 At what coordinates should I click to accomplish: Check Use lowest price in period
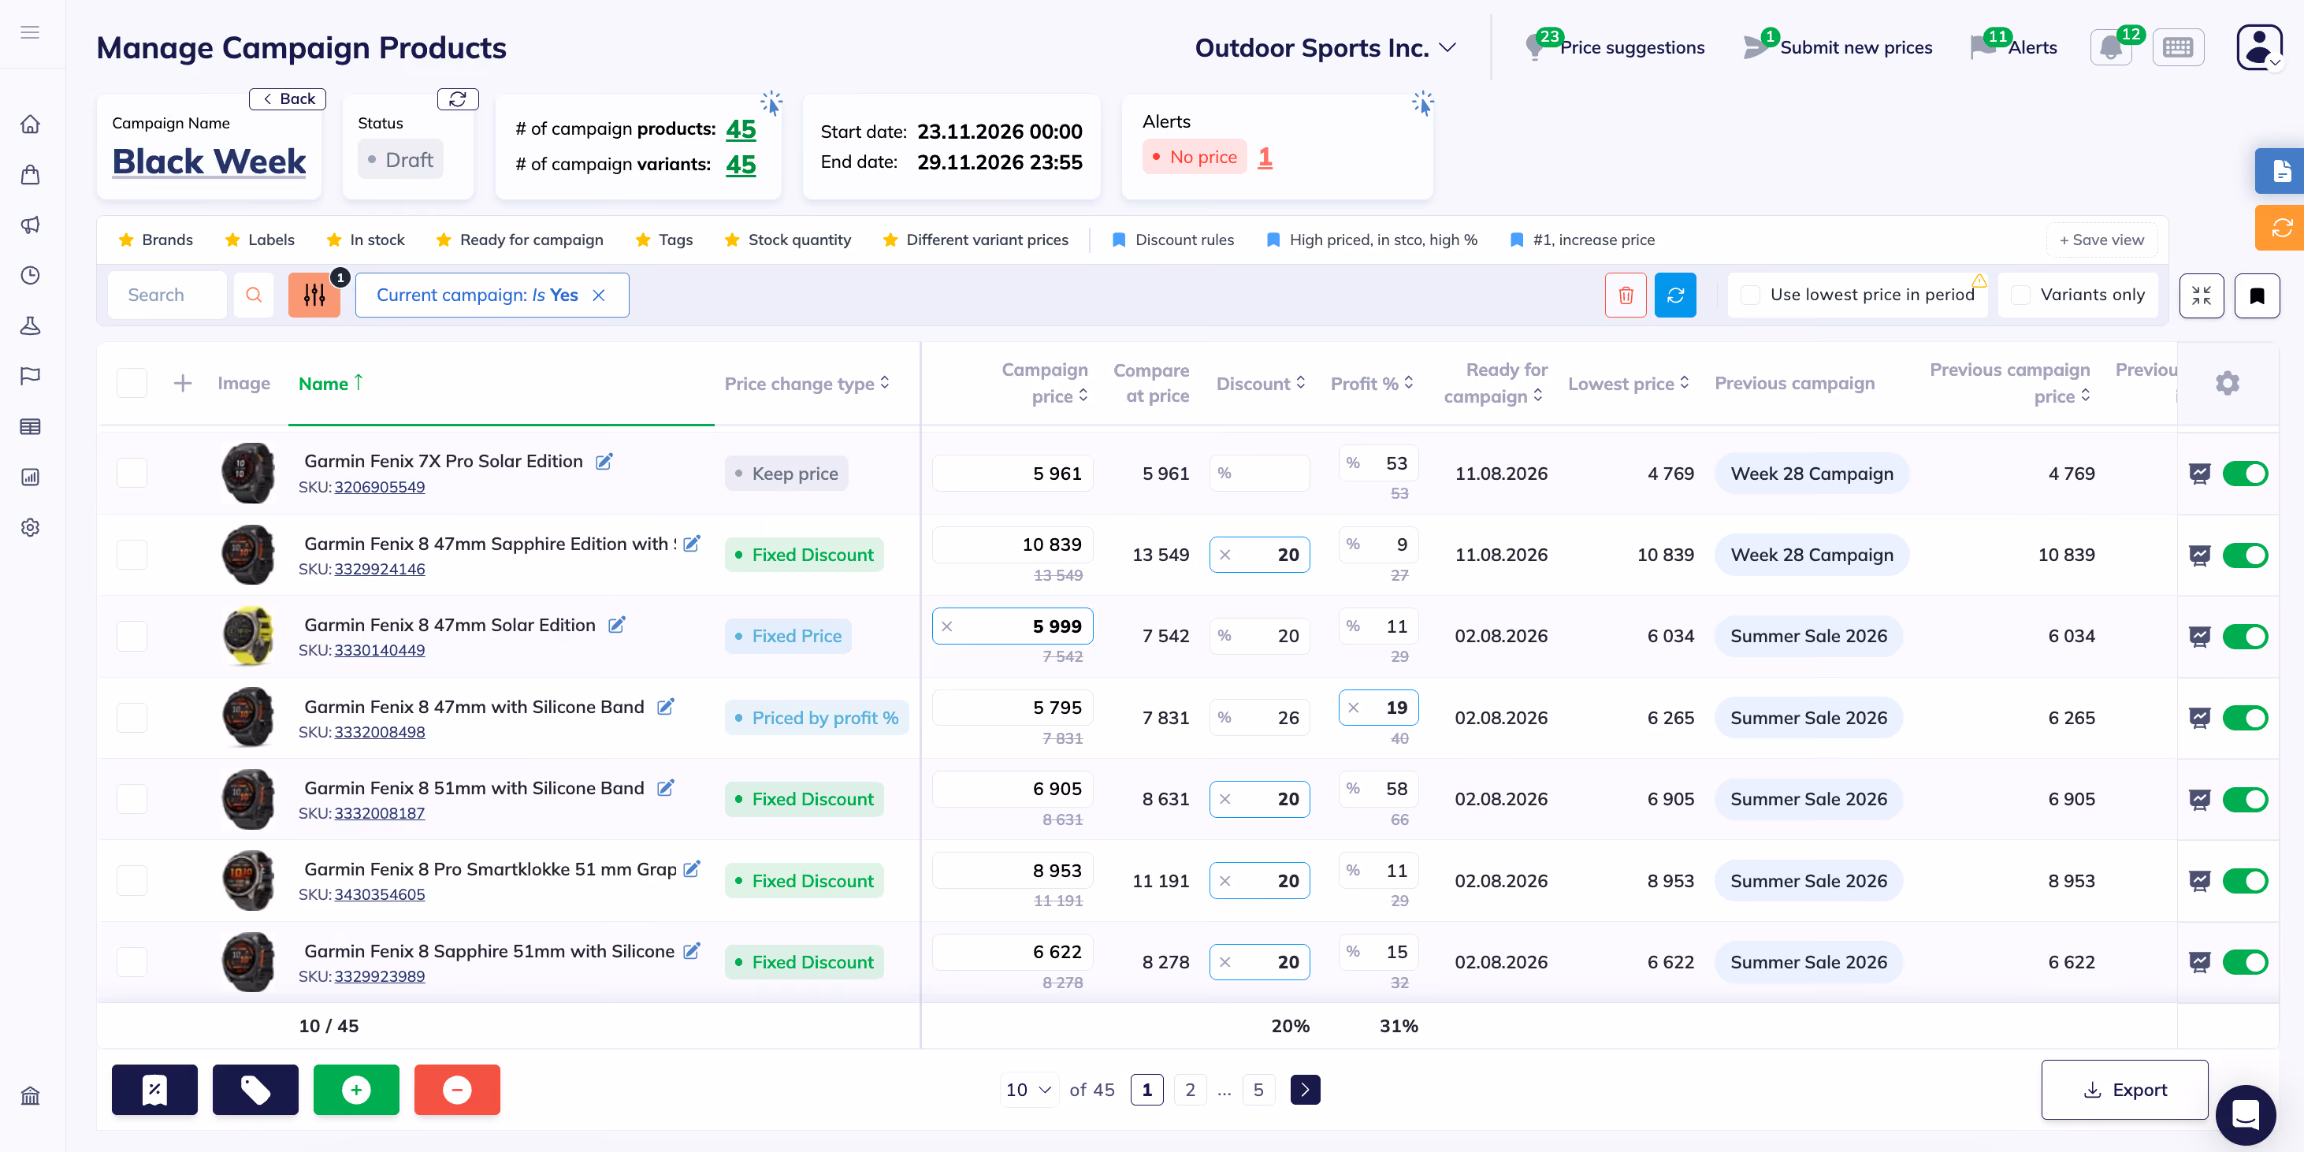pyautogui.click(x=1750, y=295)
